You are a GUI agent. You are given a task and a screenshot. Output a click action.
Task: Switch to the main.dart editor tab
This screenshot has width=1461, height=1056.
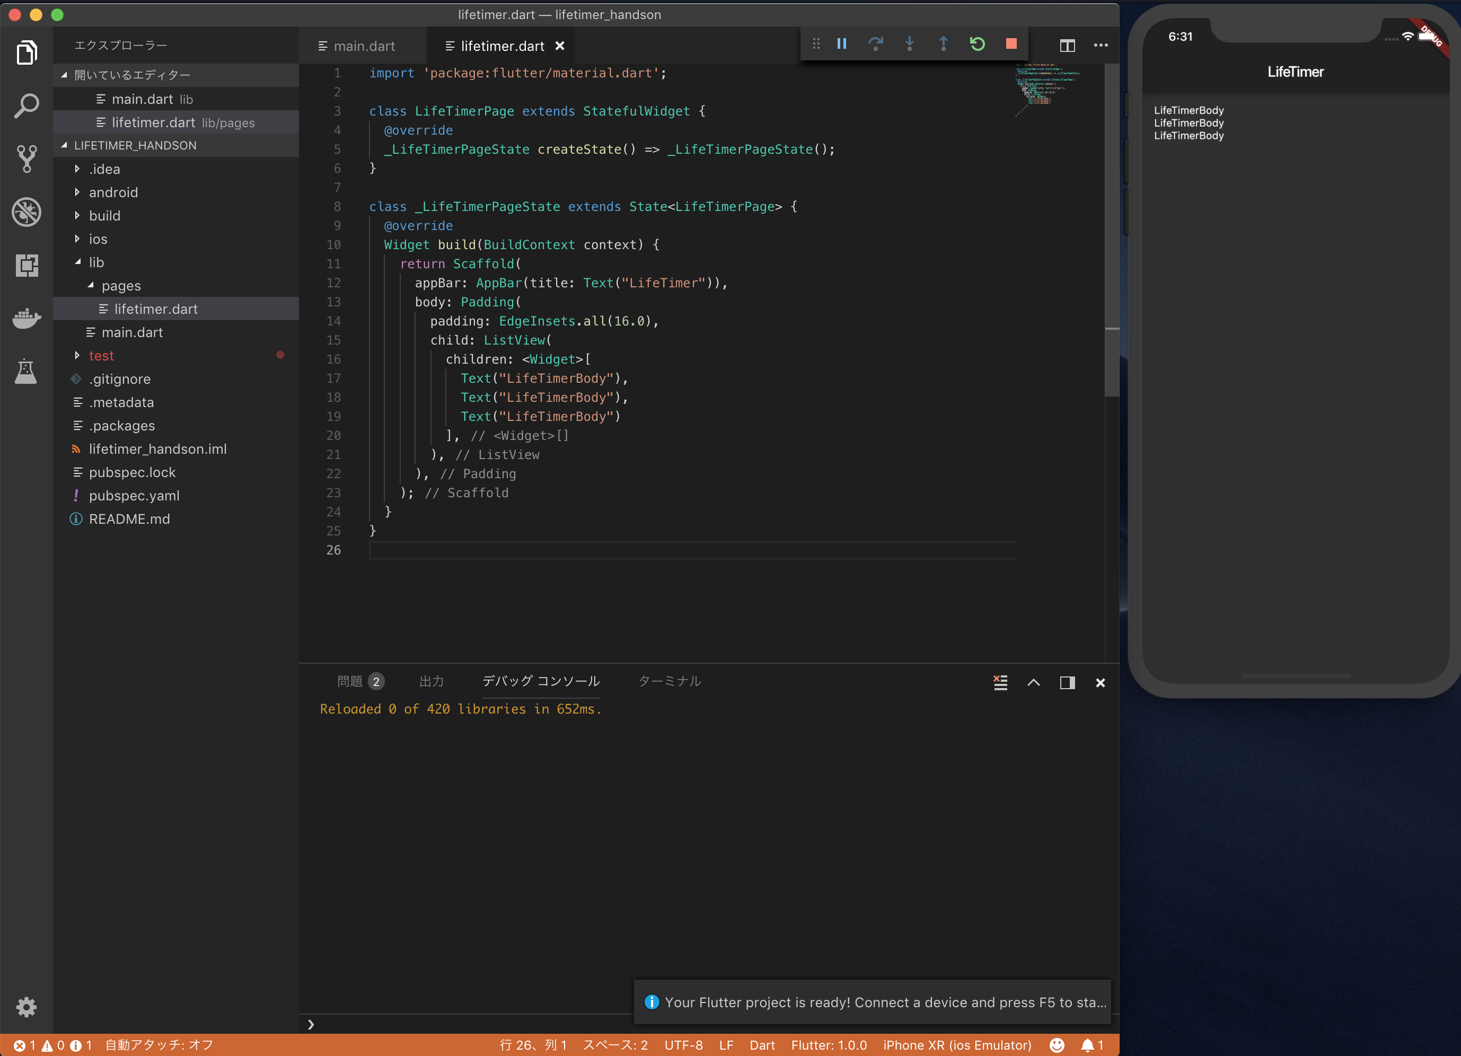[x=363, y=46]
